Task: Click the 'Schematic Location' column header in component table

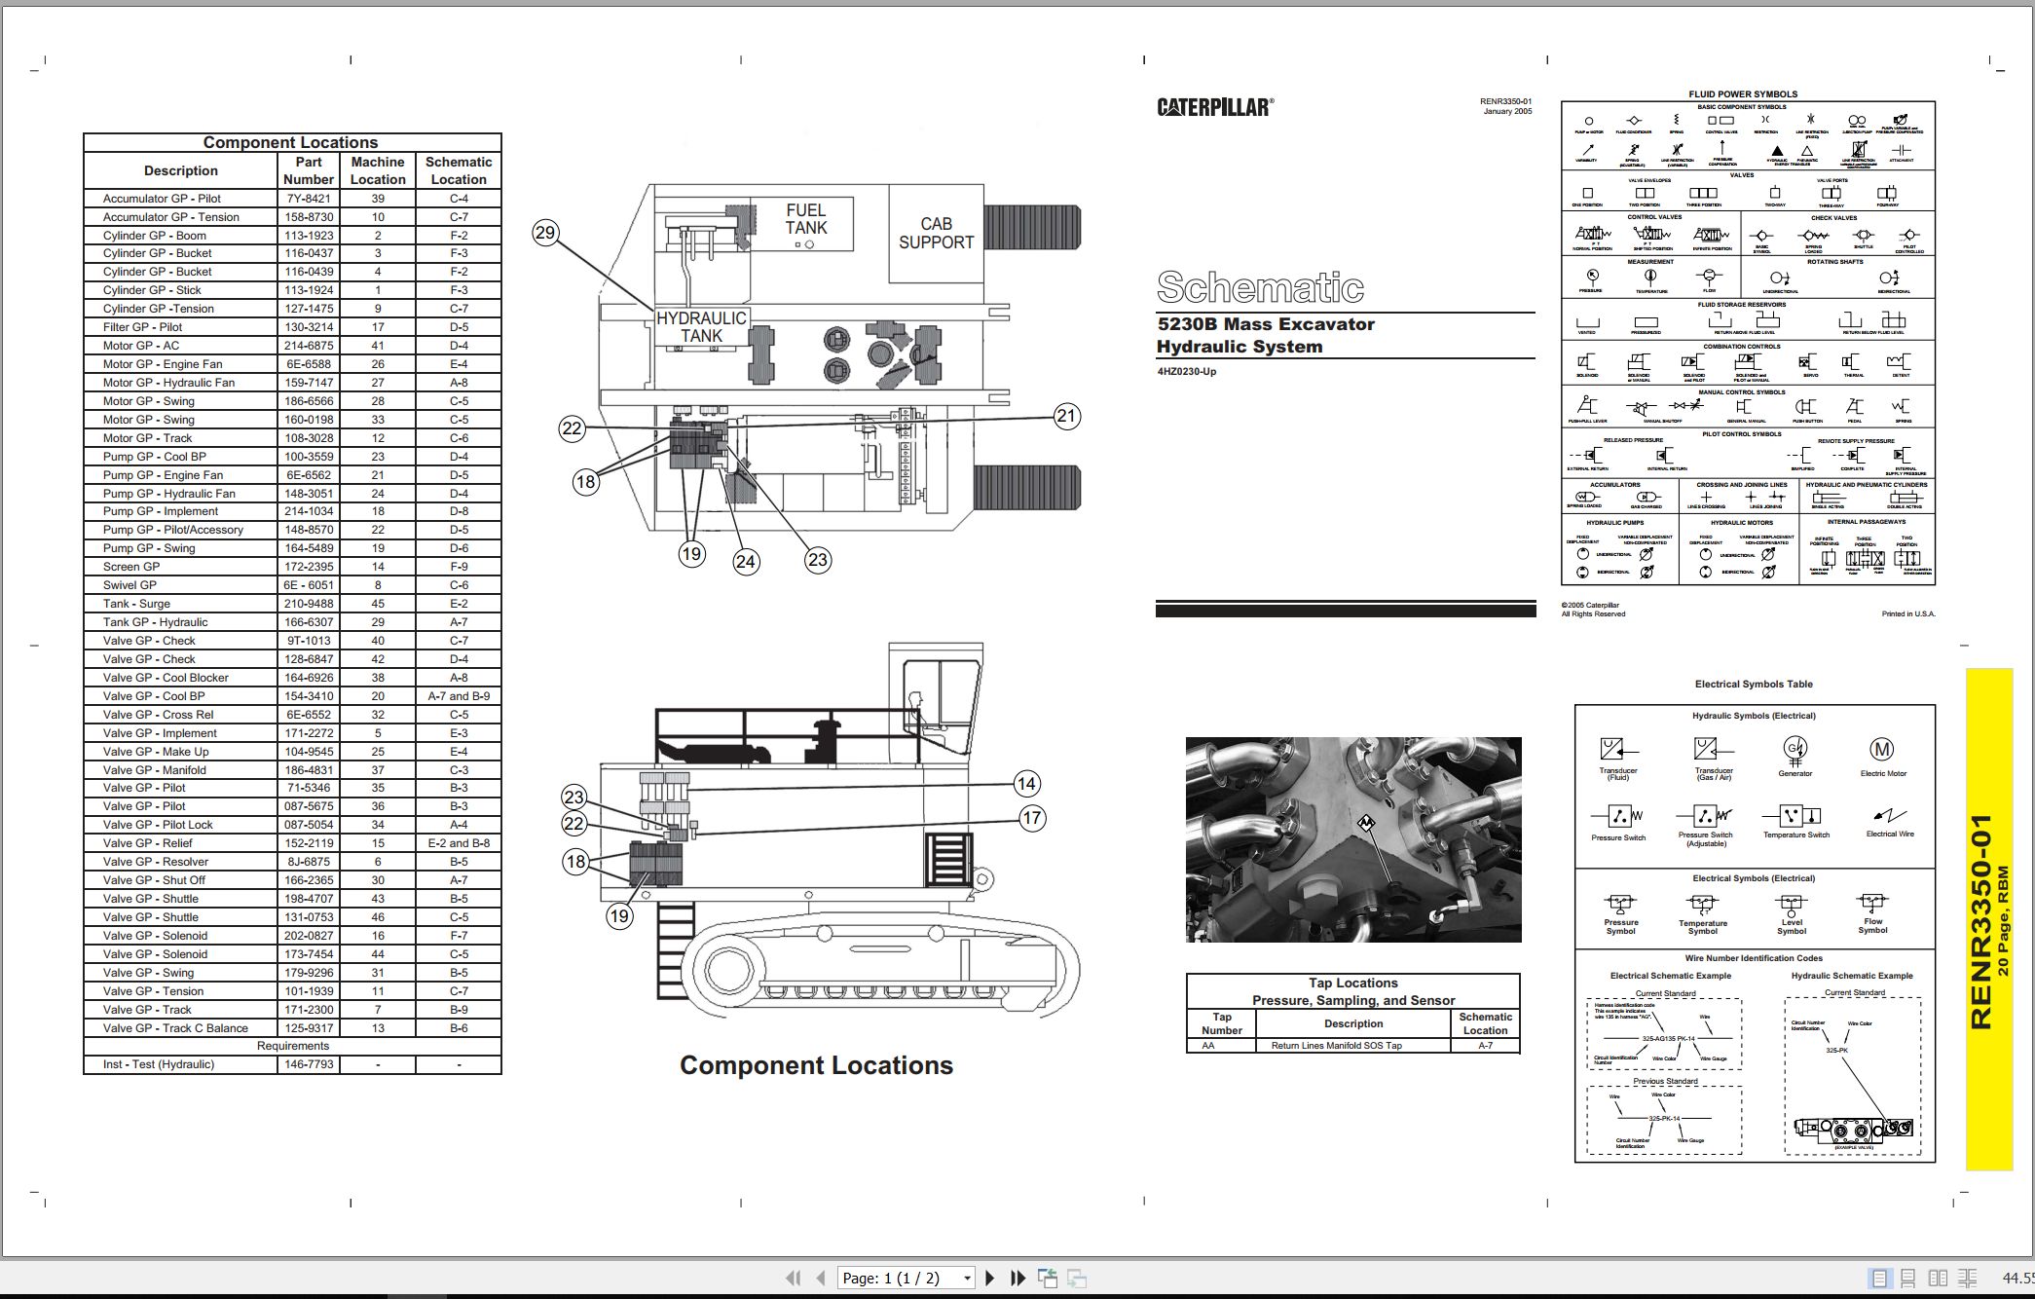Action: pos(459,170)
